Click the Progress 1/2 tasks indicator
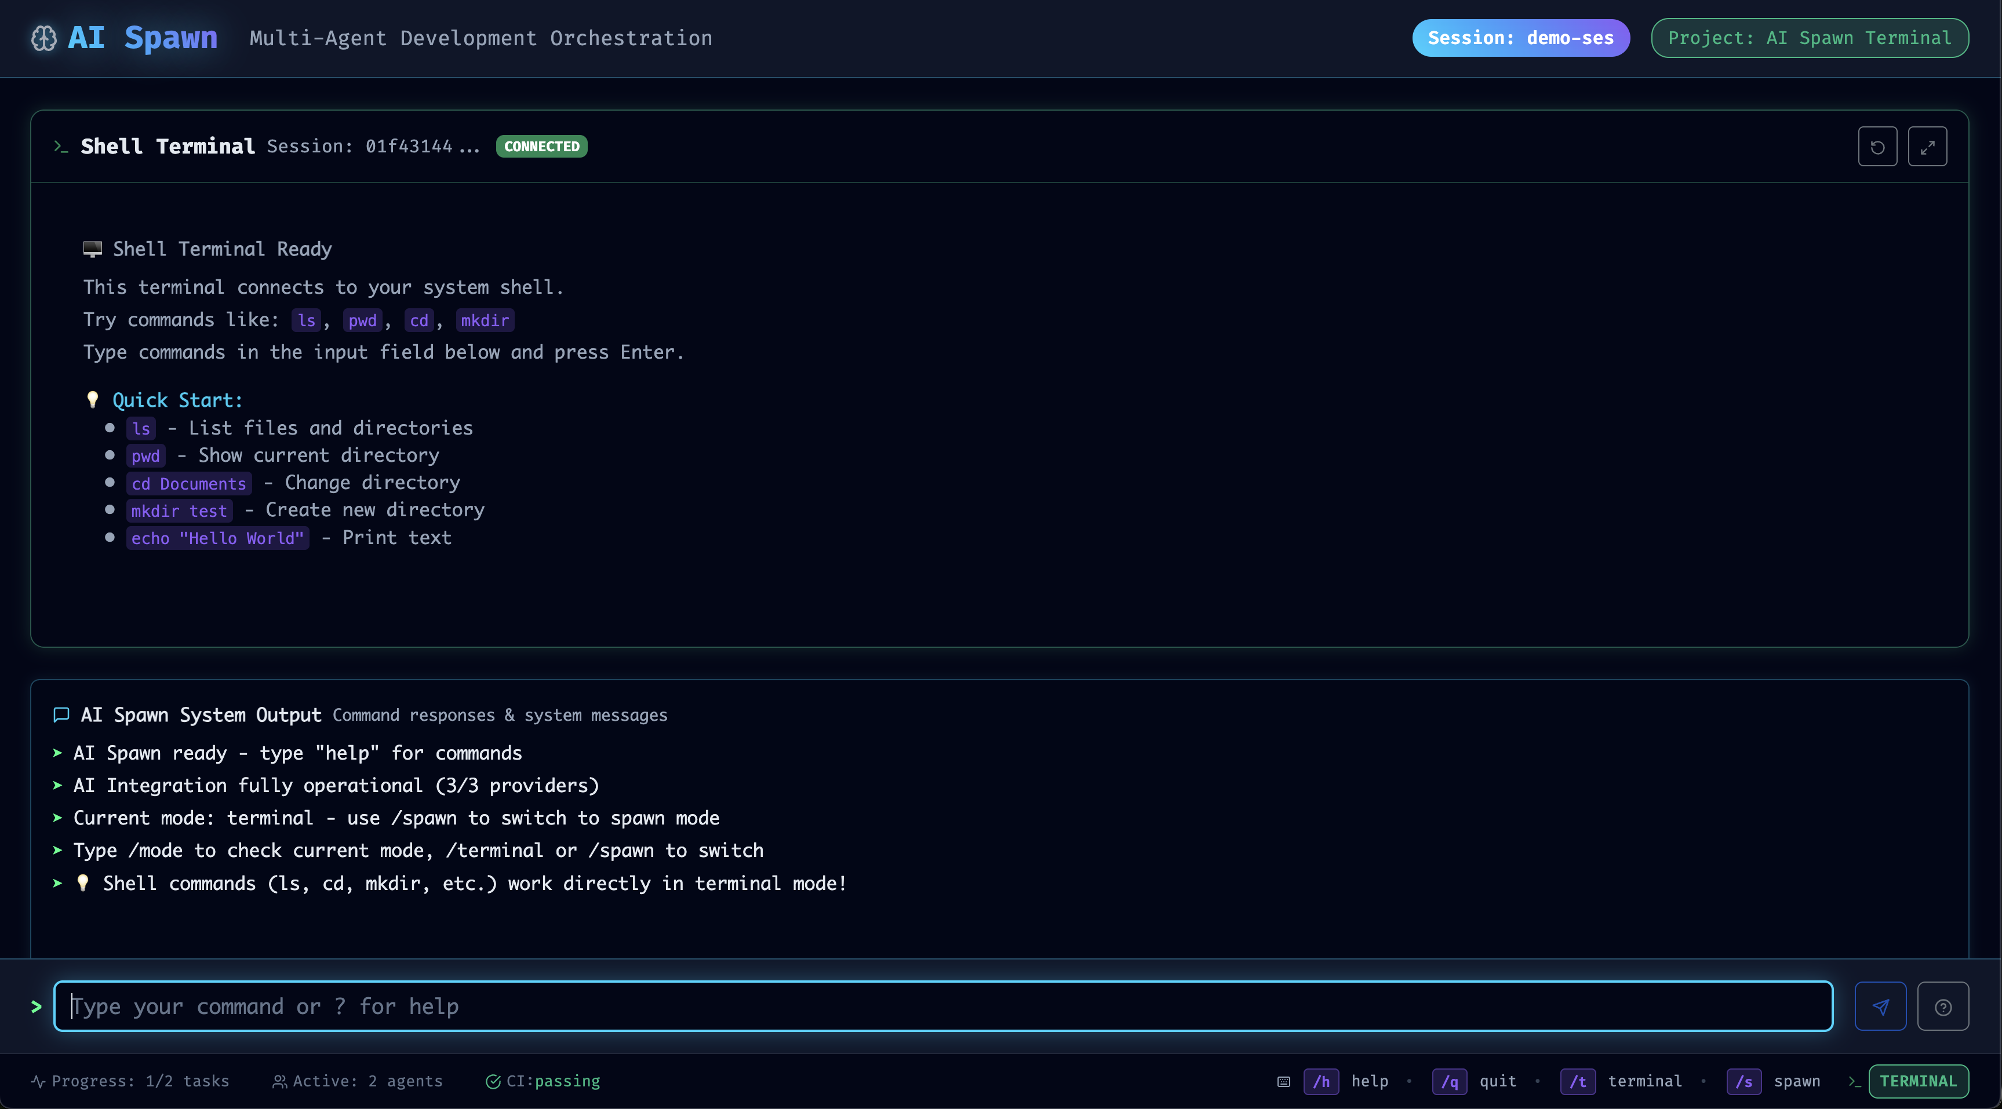Image resolution: width=2002 pixels, height=1109 pixels. pyautogui.click(x=130, y=1081)
